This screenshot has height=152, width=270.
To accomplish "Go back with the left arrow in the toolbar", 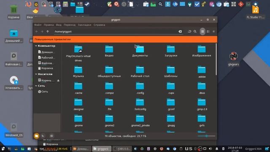I will (x=37, y=32).
